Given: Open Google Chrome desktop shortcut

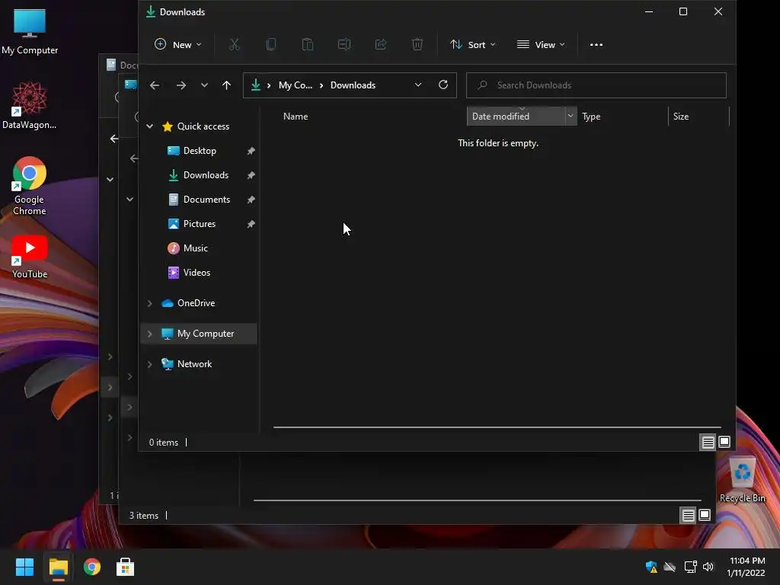Looking at the screenshot, I should click(30, 186).
